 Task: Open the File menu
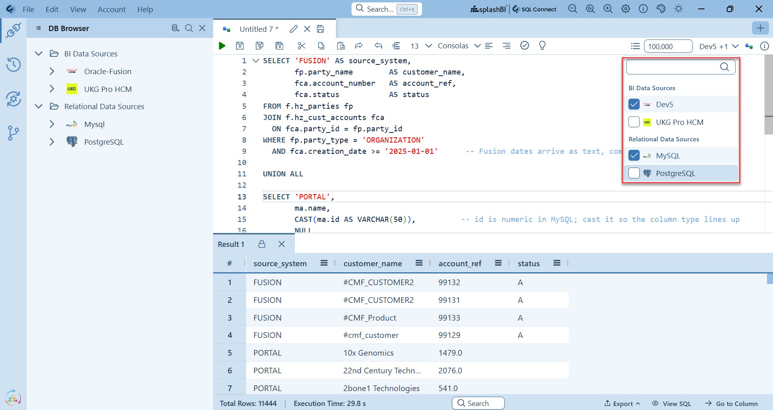click(28, 9)
